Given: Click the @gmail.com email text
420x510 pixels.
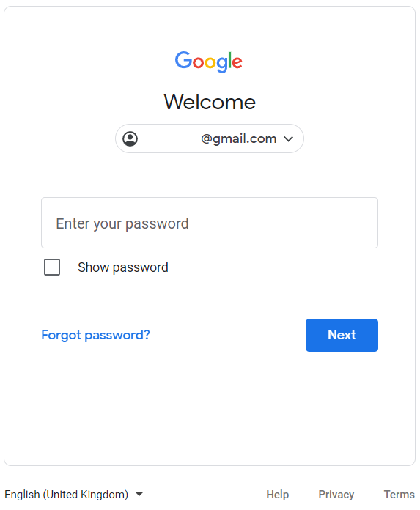Looking at the screenshot, I should 239,139.
